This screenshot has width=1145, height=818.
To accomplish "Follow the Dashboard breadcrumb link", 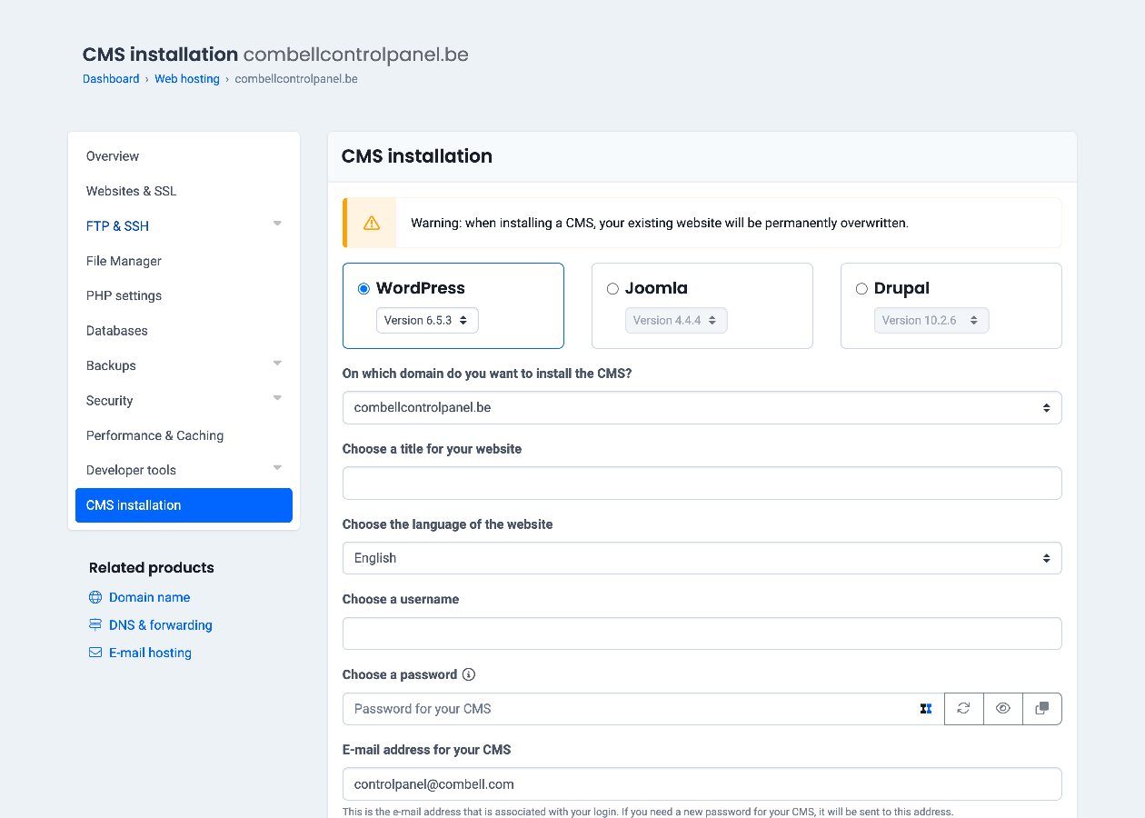I will point(111,79).
